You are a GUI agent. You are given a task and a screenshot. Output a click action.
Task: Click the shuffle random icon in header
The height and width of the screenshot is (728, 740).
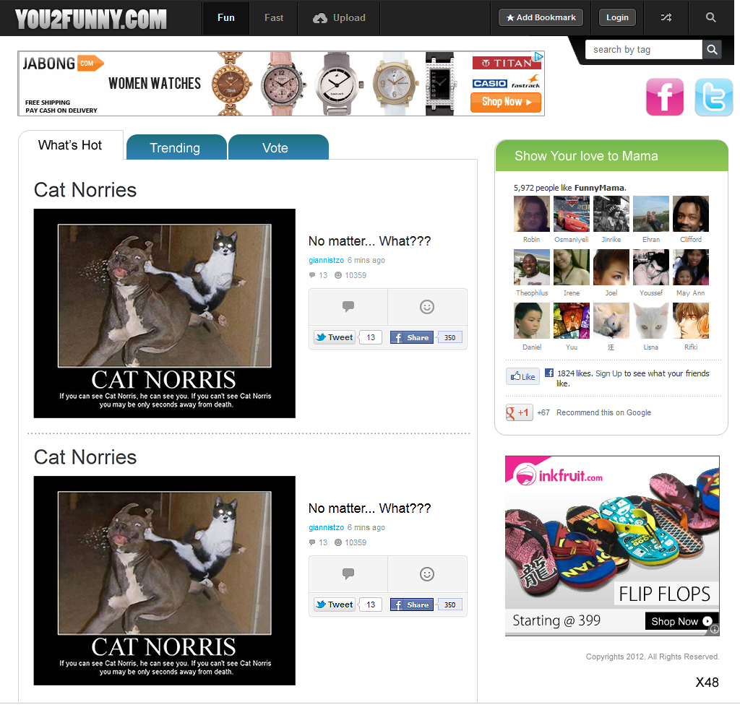pyautogui.click(x=666, y=17)
